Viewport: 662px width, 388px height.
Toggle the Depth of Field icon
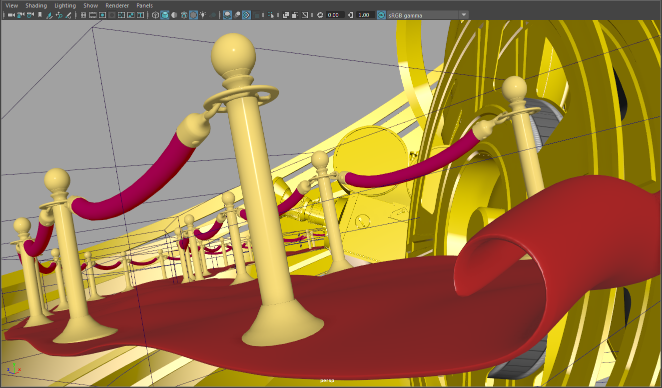pyautogui.click(x=256, y=15)
